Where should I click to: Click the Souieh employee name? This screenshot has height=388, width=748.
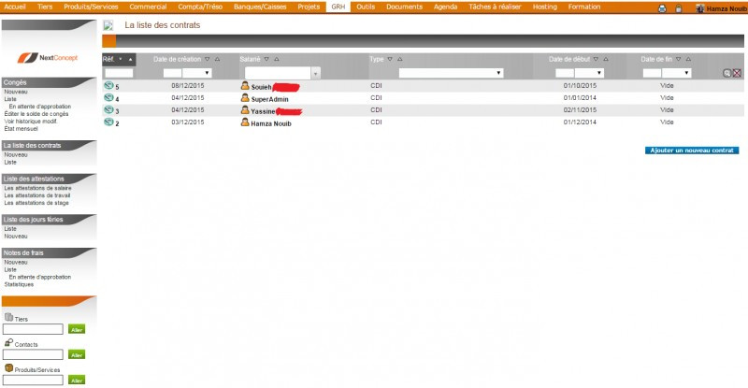(261, 87)
